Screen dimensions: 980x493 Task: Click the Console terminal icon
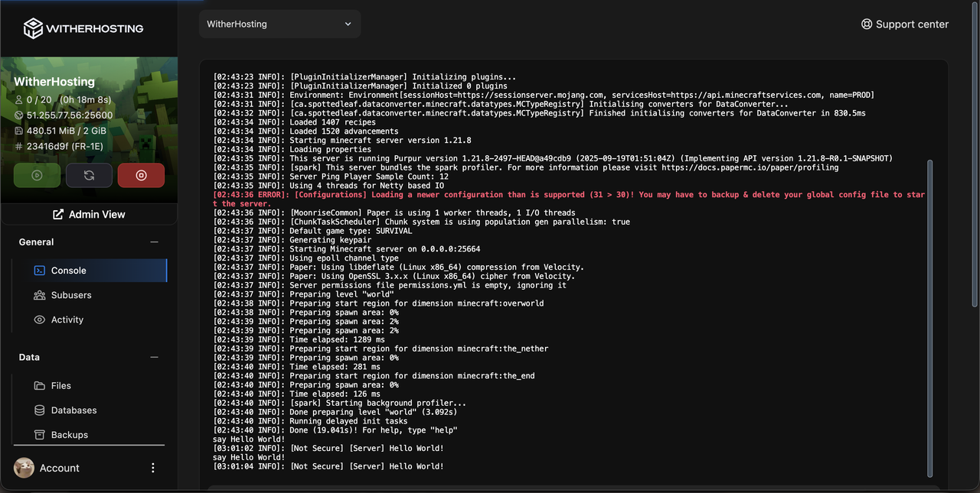tap(39, 271)
